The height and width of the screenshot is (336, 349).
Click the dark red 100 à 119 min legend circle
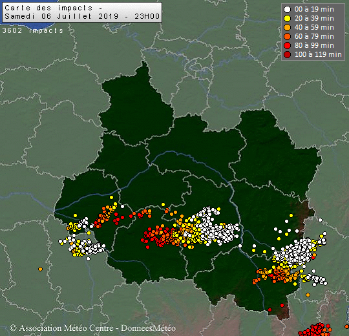(288, 54)
